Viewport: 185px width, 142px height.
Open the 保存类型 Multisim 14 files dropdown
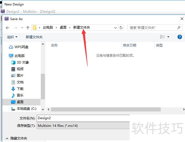pos(83,126)
